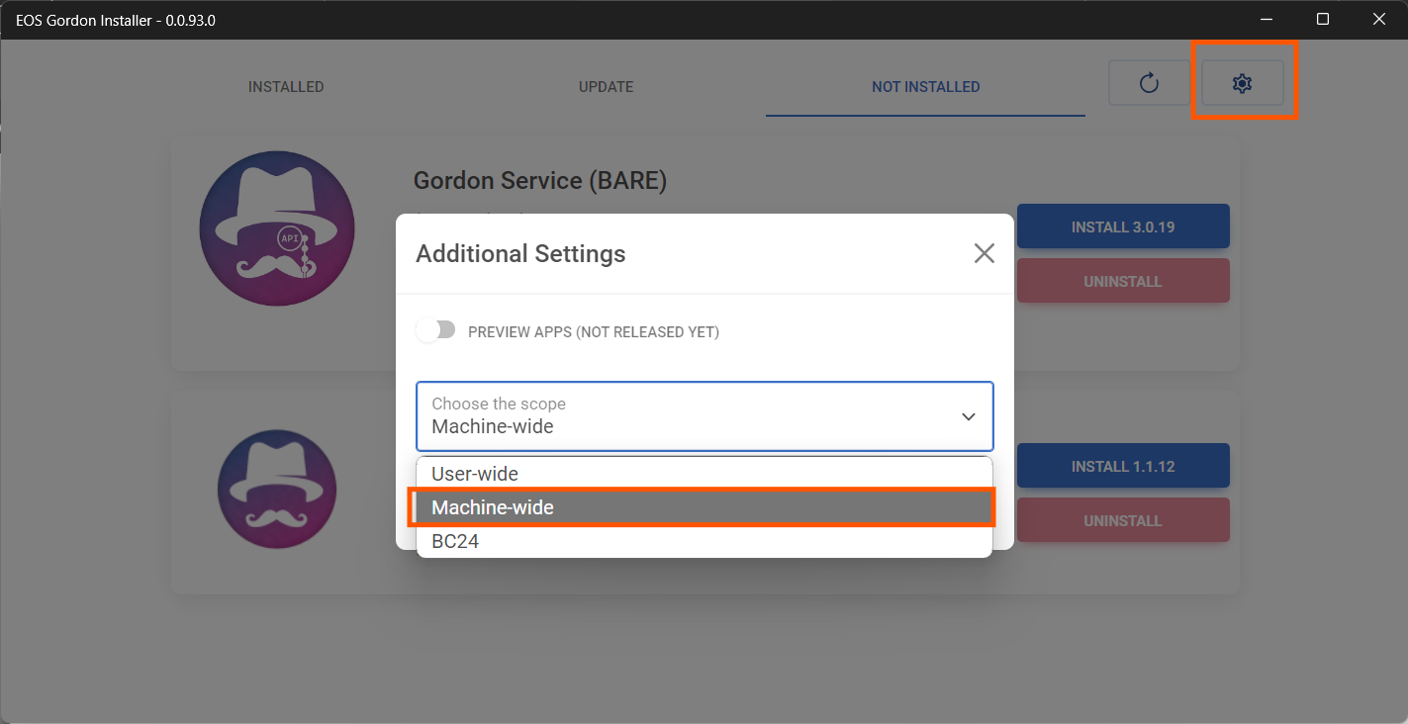Open the Update tab

tap(606, 87)
